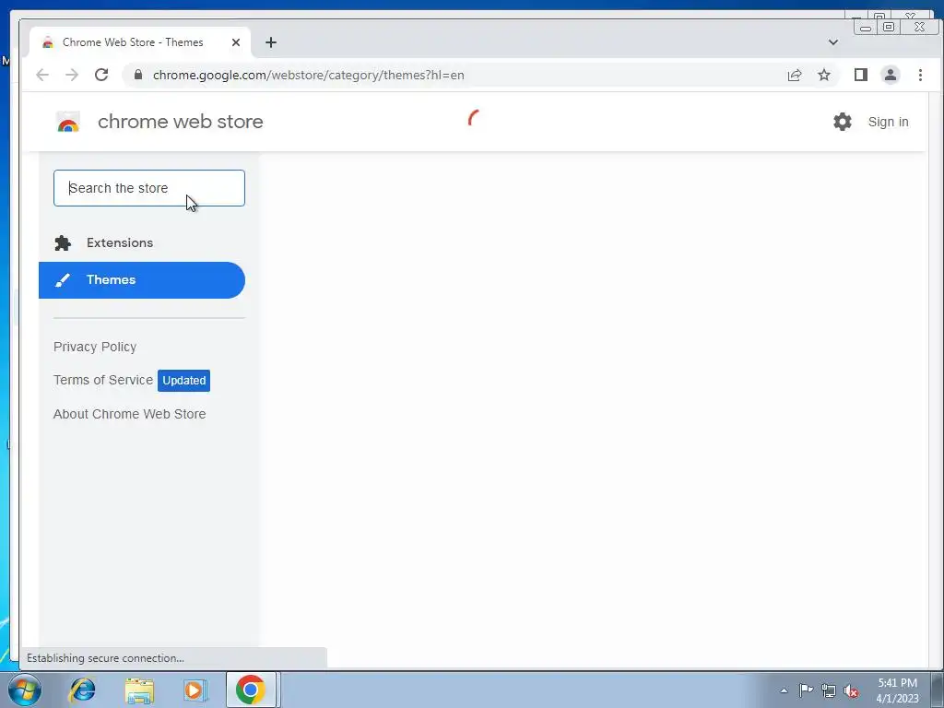Screen dimensions: 944x708
Task: Open the Chrome profile avatar menu
Action: coord(891,75)
